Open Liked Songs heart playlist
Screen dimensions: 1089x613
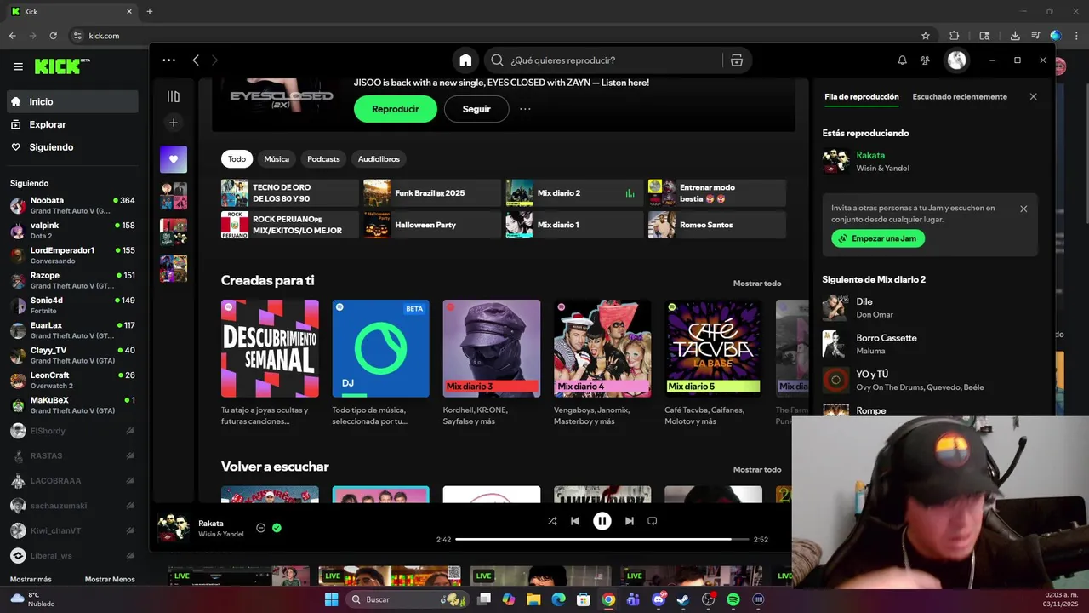tap(174, 159)
